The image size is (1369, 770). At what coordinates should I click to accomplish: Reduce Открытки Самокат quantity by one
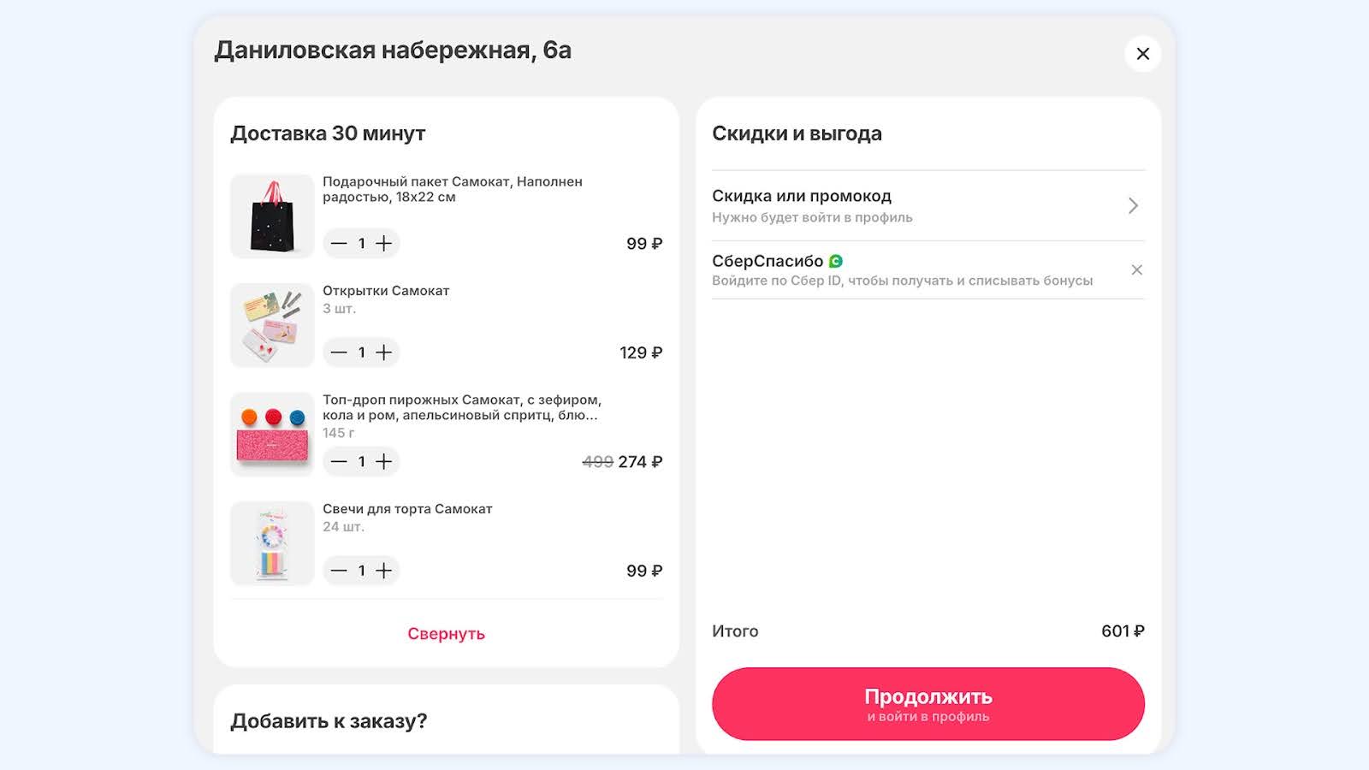[x=339, y=352]
